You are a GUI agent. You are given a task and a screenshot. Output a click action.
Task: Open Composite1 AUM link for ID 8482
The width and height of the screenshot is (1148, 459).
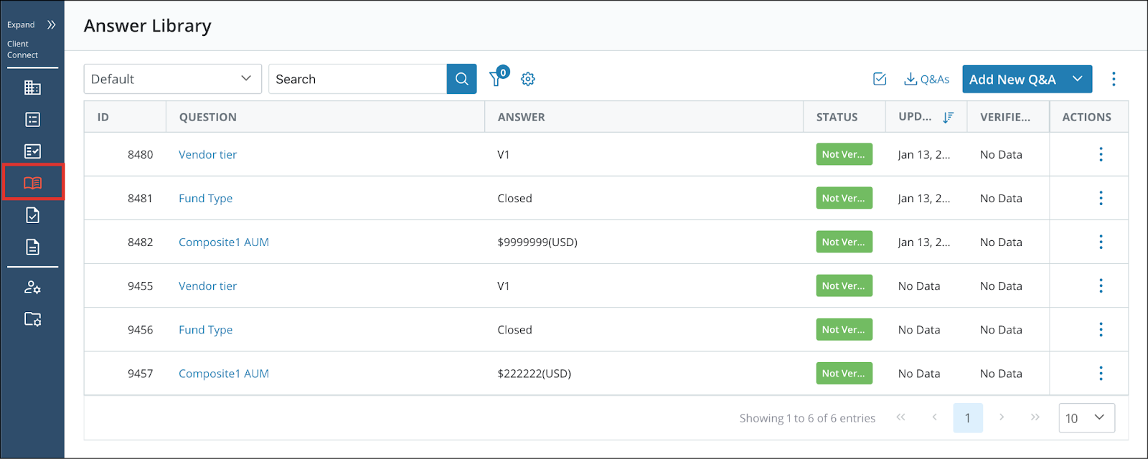[224, 242]
